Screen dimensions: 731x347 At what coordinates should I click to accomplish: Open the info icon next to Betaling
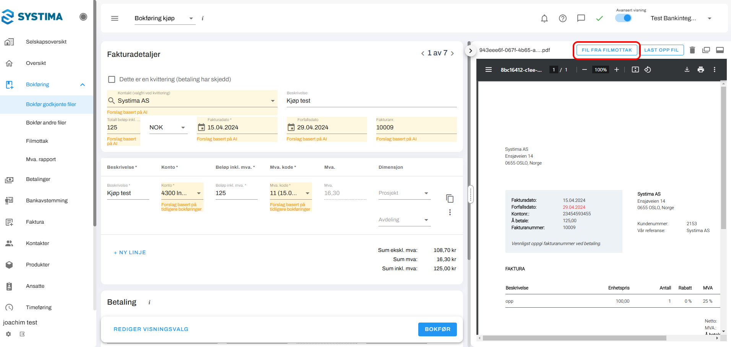coord(149,302)
